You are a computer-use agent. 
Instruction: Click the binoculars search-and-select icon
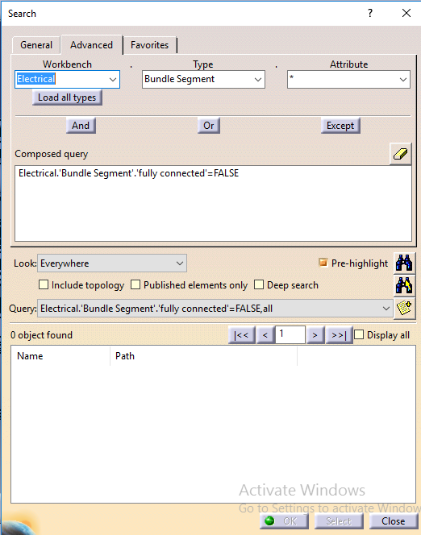[x=404, y=285]
